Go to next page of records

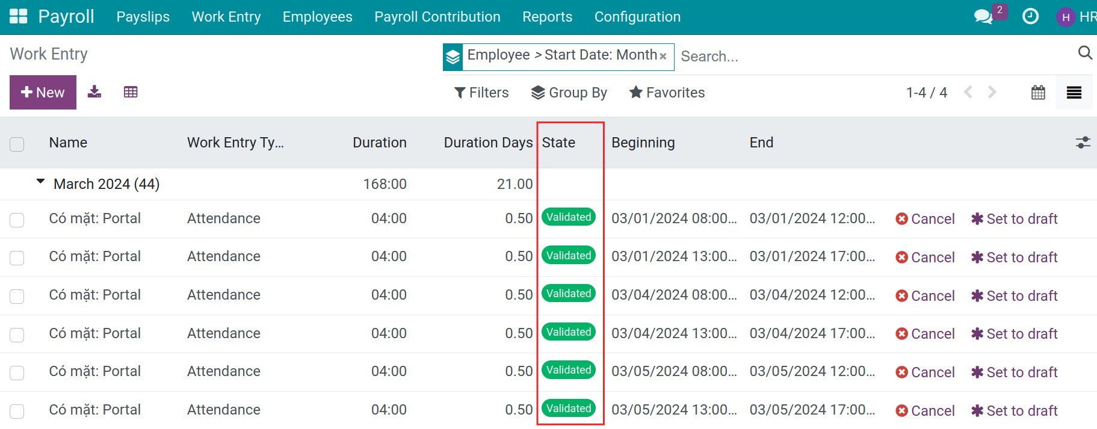[x=992, y=92]
